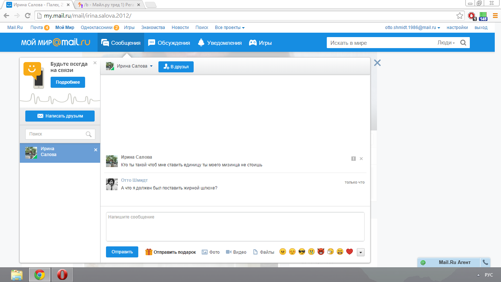
Task: Click the Отправить button
Action: point(122,252)
